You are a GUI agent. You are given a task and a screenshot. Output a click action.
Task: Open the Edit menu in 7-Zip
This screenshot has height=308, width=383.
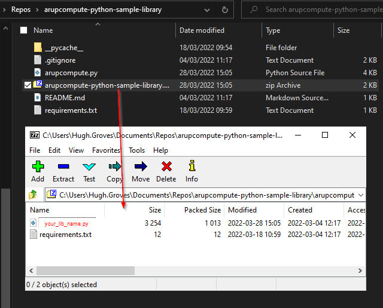(54, 150)
